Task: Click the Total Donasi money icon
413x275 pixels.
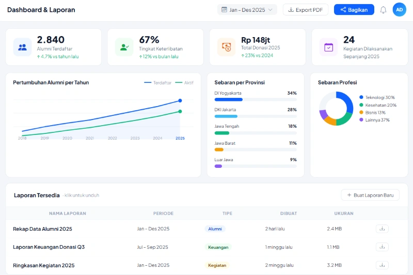Action: click(226, 47)
